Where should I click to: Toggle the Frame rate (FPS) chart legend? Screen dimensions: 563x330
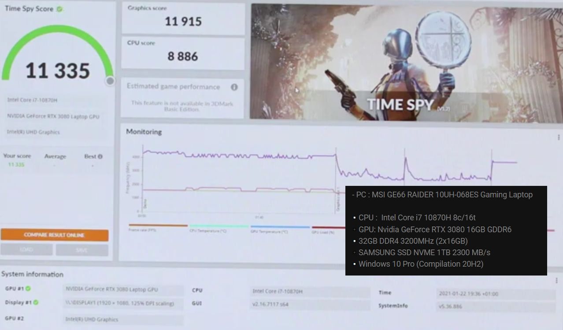click(158, 228)
